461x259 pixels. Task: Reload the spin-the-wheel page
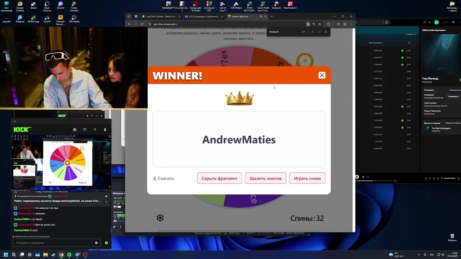[x=142, y=24]
